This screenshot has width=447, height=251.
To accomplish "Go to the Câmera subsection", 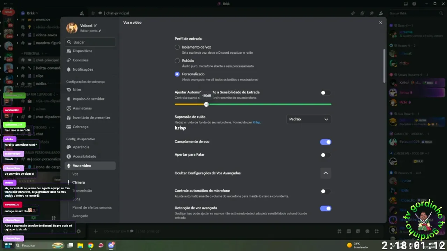I will coord(78,182).
